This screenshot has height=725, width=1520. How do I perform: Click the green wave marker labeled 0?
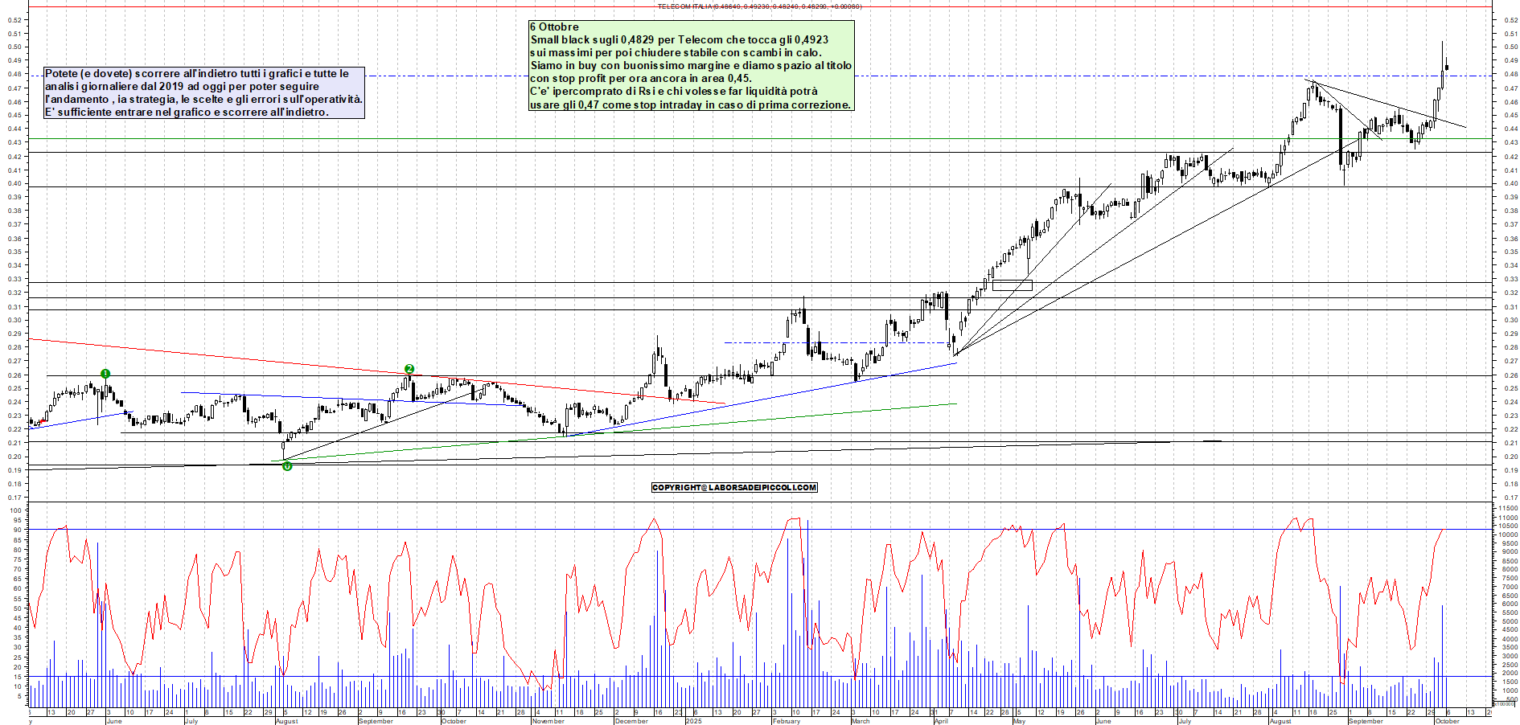click(287, 466)
